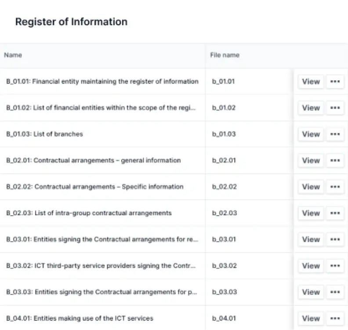
Task: Open the three-dot menu for b_03.01
Action: (x=335, y=239)
